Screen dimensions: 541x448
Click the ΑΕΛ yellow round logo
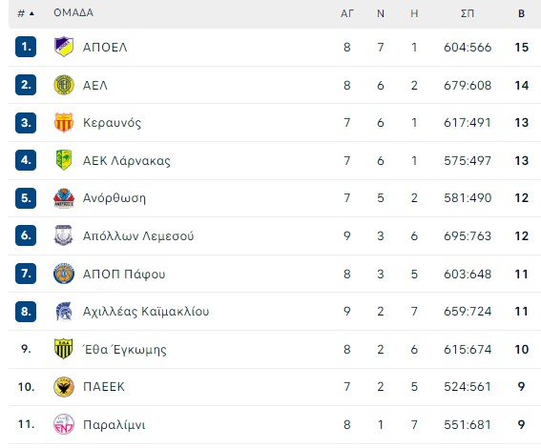64,85
